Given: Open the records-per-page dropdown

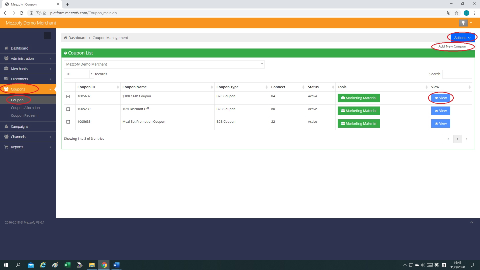Looking at the screenshot, I should pos(79,74).
